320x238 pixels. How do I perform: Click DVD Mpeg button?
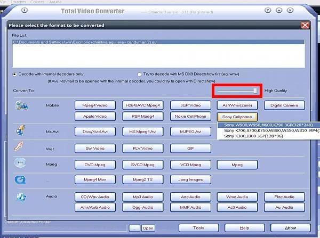[x=95, y=165]
